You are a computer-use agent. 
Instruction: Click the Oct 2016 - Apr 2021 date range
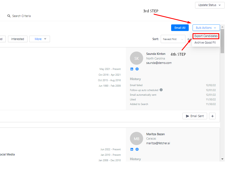point(110,75)
